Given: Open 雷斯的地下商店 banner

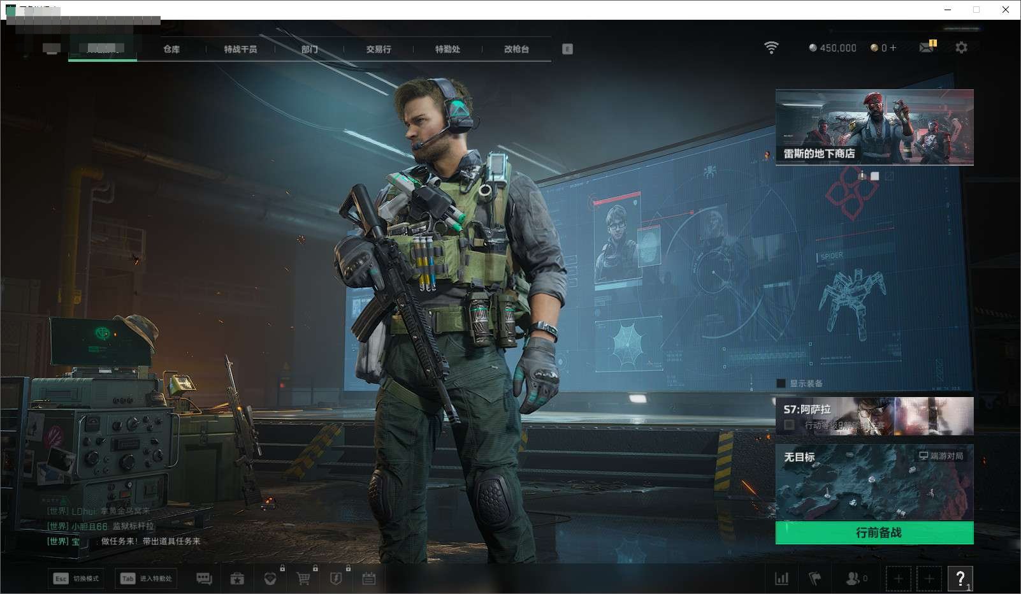Looking at the screenshot, I should coord(874,127).
